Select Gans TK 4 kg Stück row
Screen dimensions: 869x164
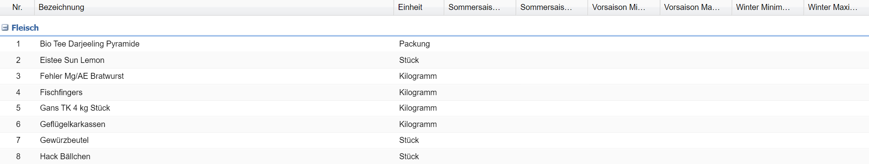click(x=75, y=108)
